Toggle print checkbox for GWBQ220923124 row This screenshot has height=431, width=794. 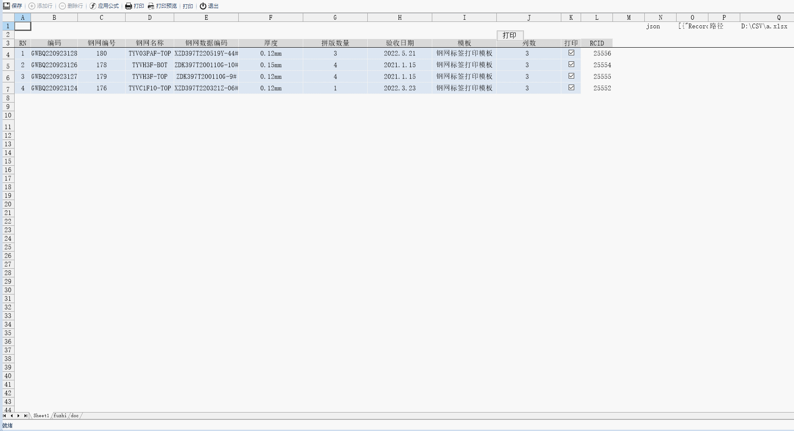(x=571, y=88)
